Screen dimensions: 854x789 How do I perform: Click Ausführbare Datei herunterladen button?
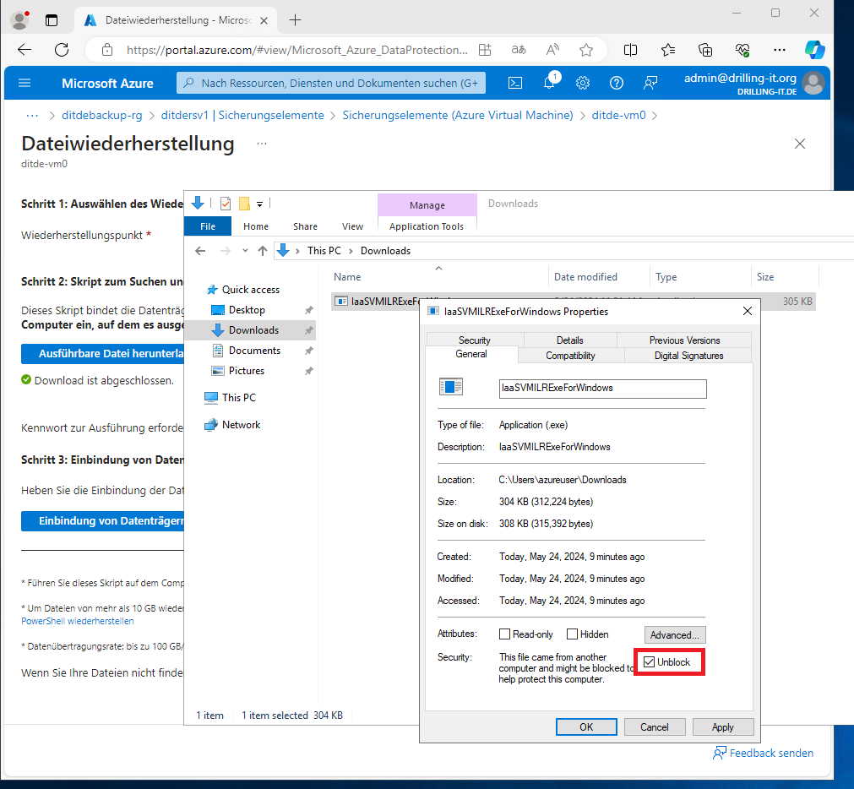(103, 354)
